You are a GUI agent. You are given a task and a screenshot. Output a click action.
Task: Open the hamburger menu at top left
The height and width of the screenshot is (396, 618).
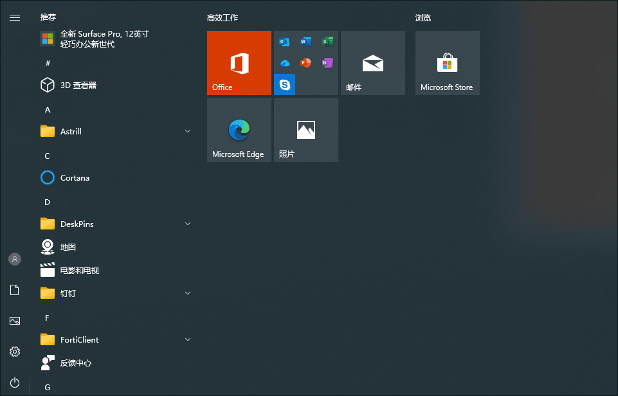tap(14, 17)
